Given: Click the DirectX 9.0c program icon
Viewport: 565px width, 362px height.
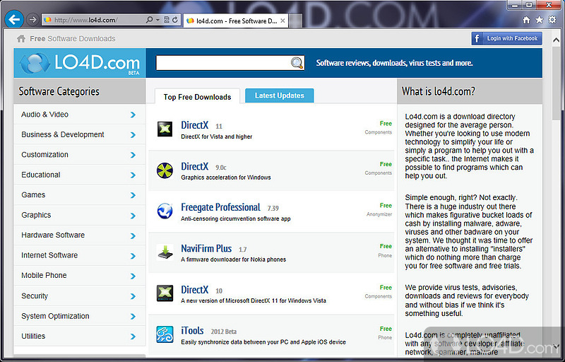Looking at the screenshot, I should click(165, 170).
